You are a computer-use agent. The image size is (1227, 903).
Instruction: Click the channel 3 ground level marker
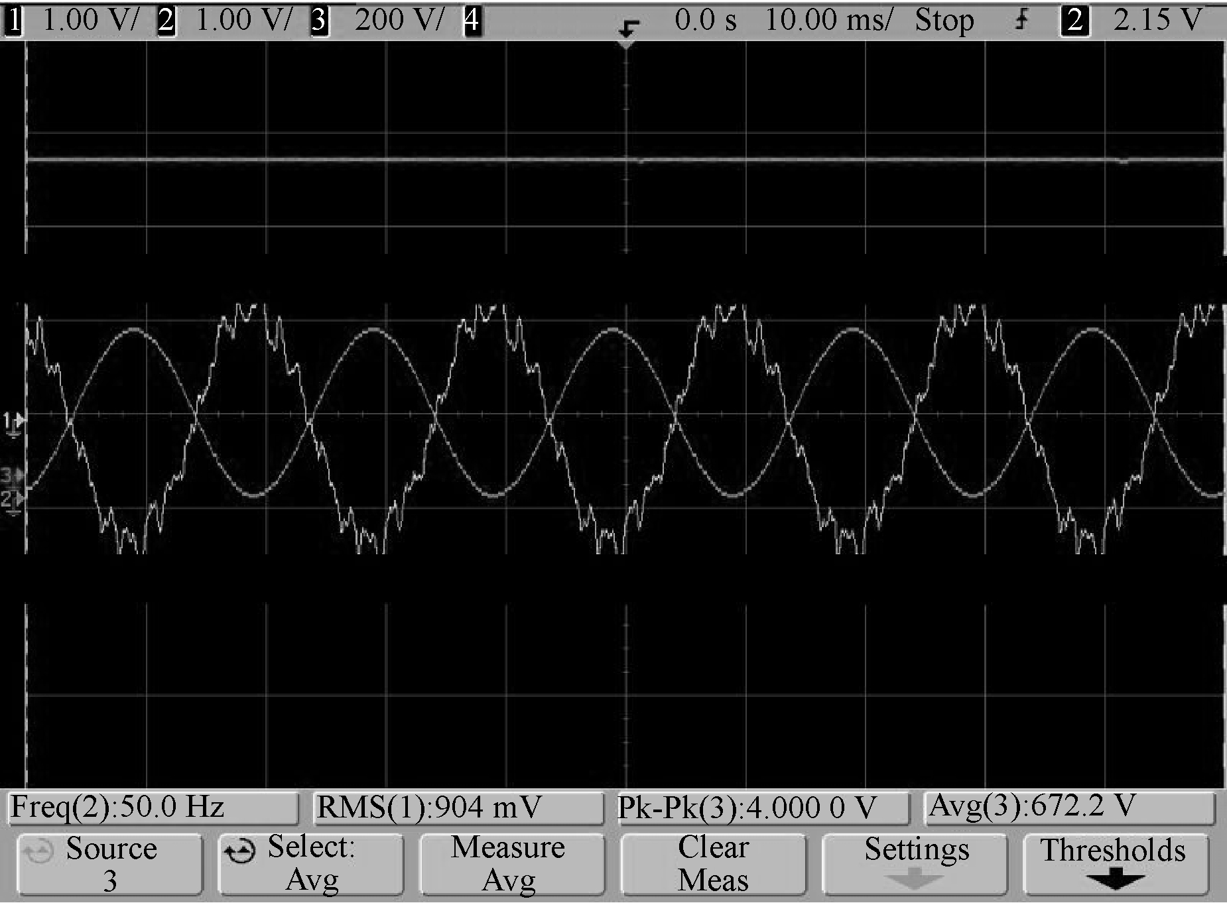[x=13, y=475]
